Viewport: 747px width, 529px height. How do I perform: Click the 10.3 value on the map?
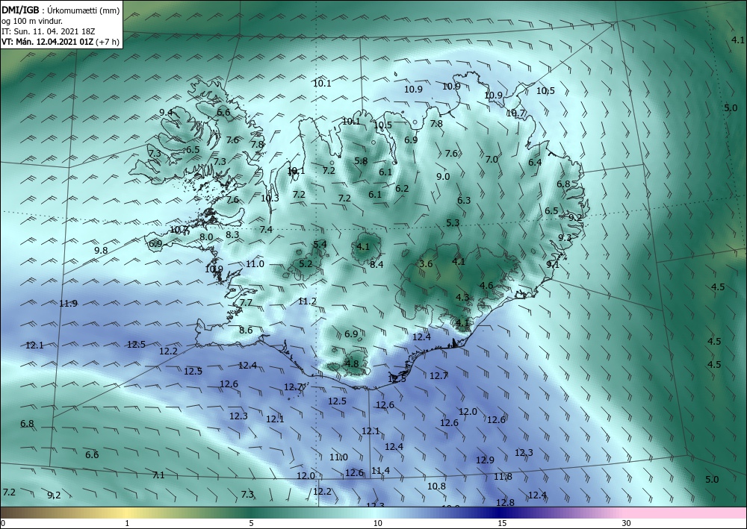[270, 198]
